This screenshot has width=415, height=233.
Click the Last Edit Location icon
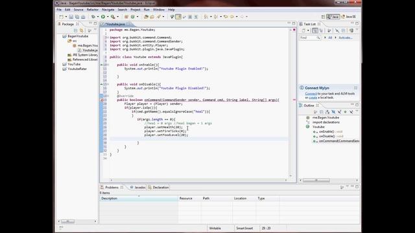[226, 17]
